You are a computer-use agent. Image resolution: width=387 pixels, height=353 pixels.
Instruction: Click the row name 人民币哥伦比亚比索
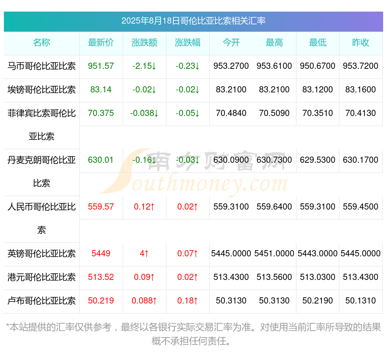pyautogui.click(x=41, y=218)
